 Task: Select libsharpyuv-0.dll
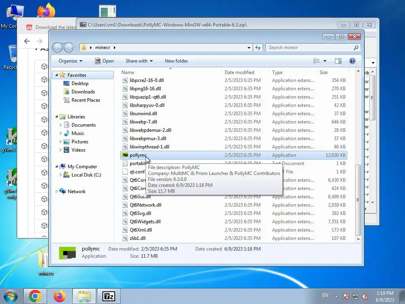pyautogui.click(x=234, y=105)
